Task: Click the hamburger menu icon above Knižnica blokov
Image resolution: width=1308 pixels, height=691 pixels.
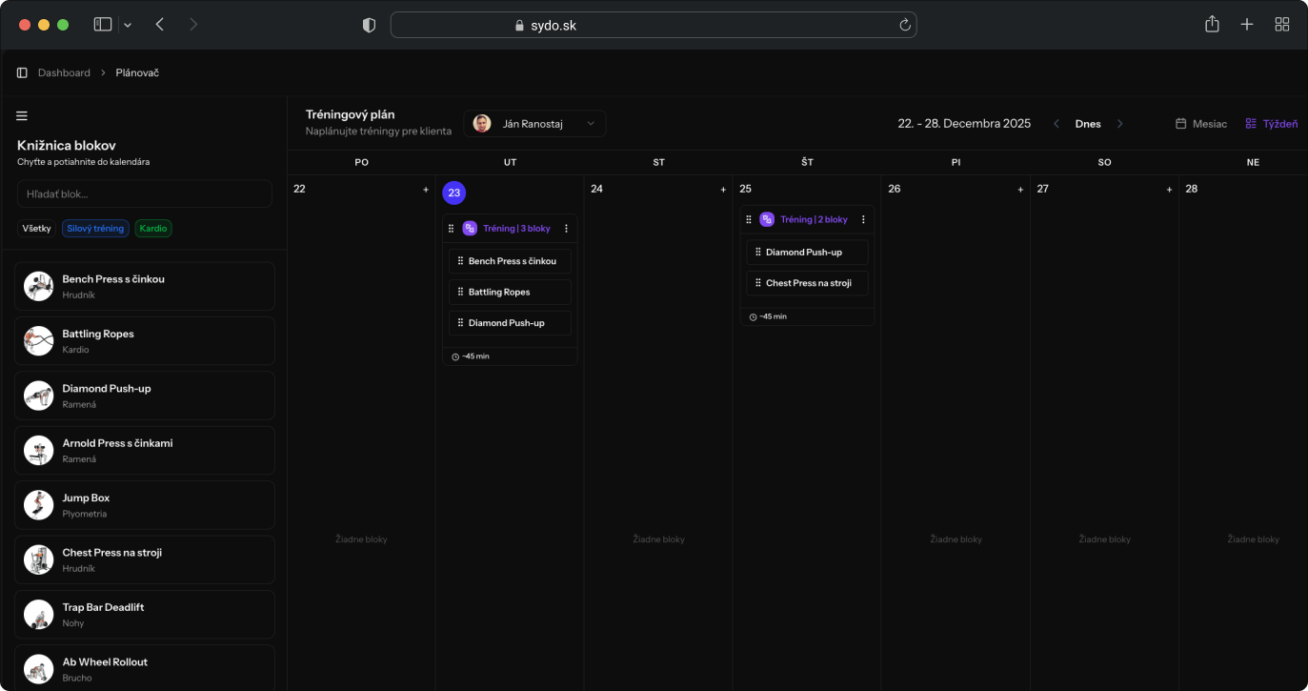Action: pos(22,116)
